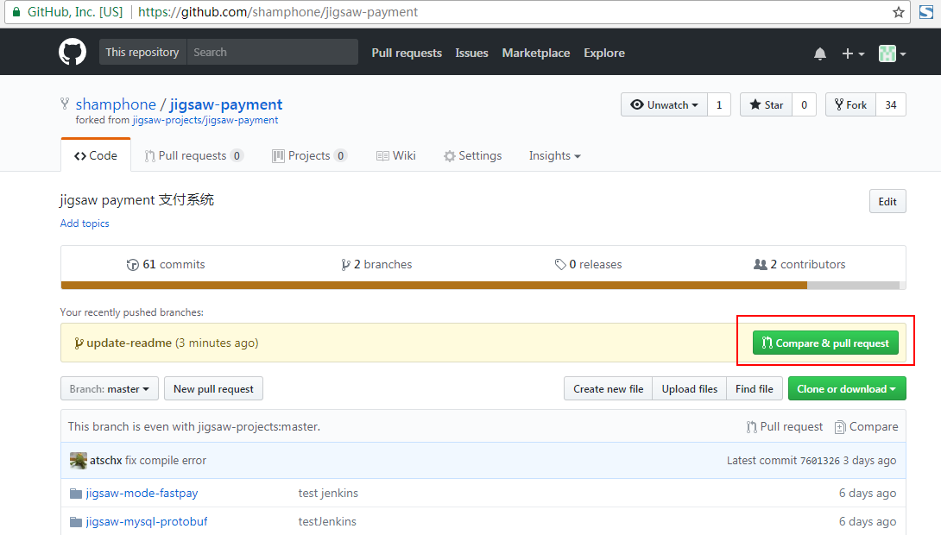Open the Settings tab
Image resolution: width=941 pixels, height=535 pixels.
tap(473, 156)
